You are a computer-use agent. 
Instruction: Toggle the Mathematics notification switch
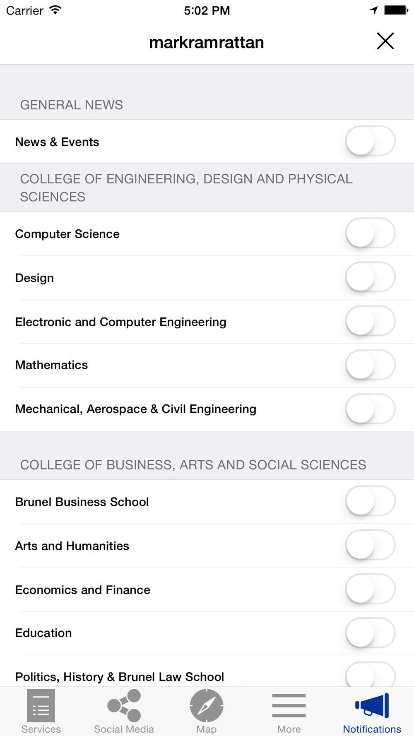click(x=370, y=365)
